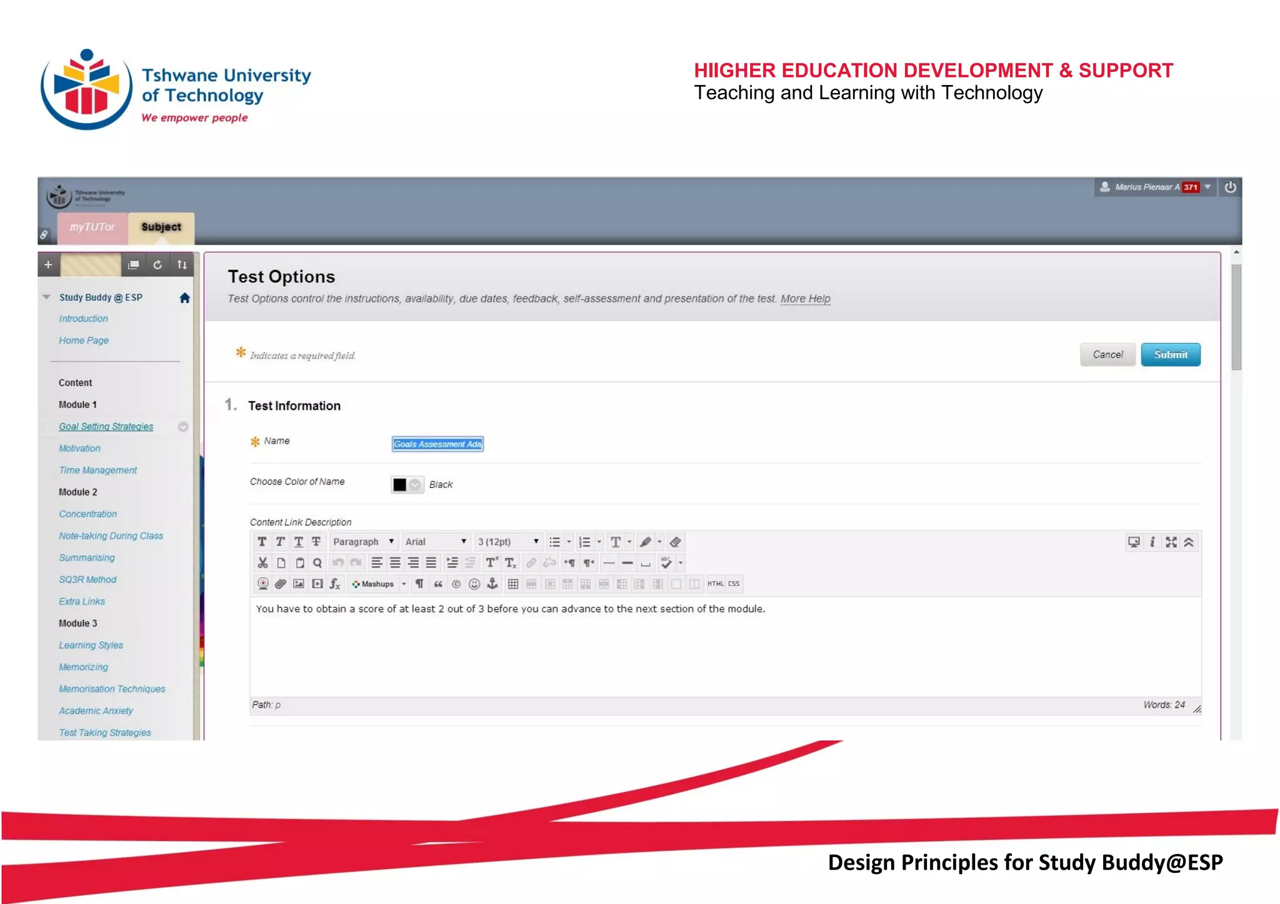The width and height of the screenshot is (1280, 904).
Task: Click the insert embedded media icon
Action: [317, 584]
